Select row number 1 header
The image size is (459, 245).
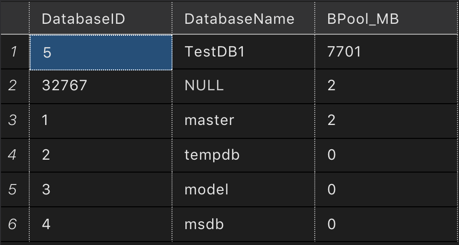15,52
